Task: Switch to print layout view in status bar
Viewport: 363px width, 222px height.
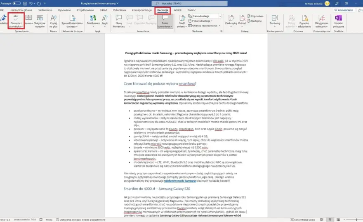Action: click(x=330, y=220)
